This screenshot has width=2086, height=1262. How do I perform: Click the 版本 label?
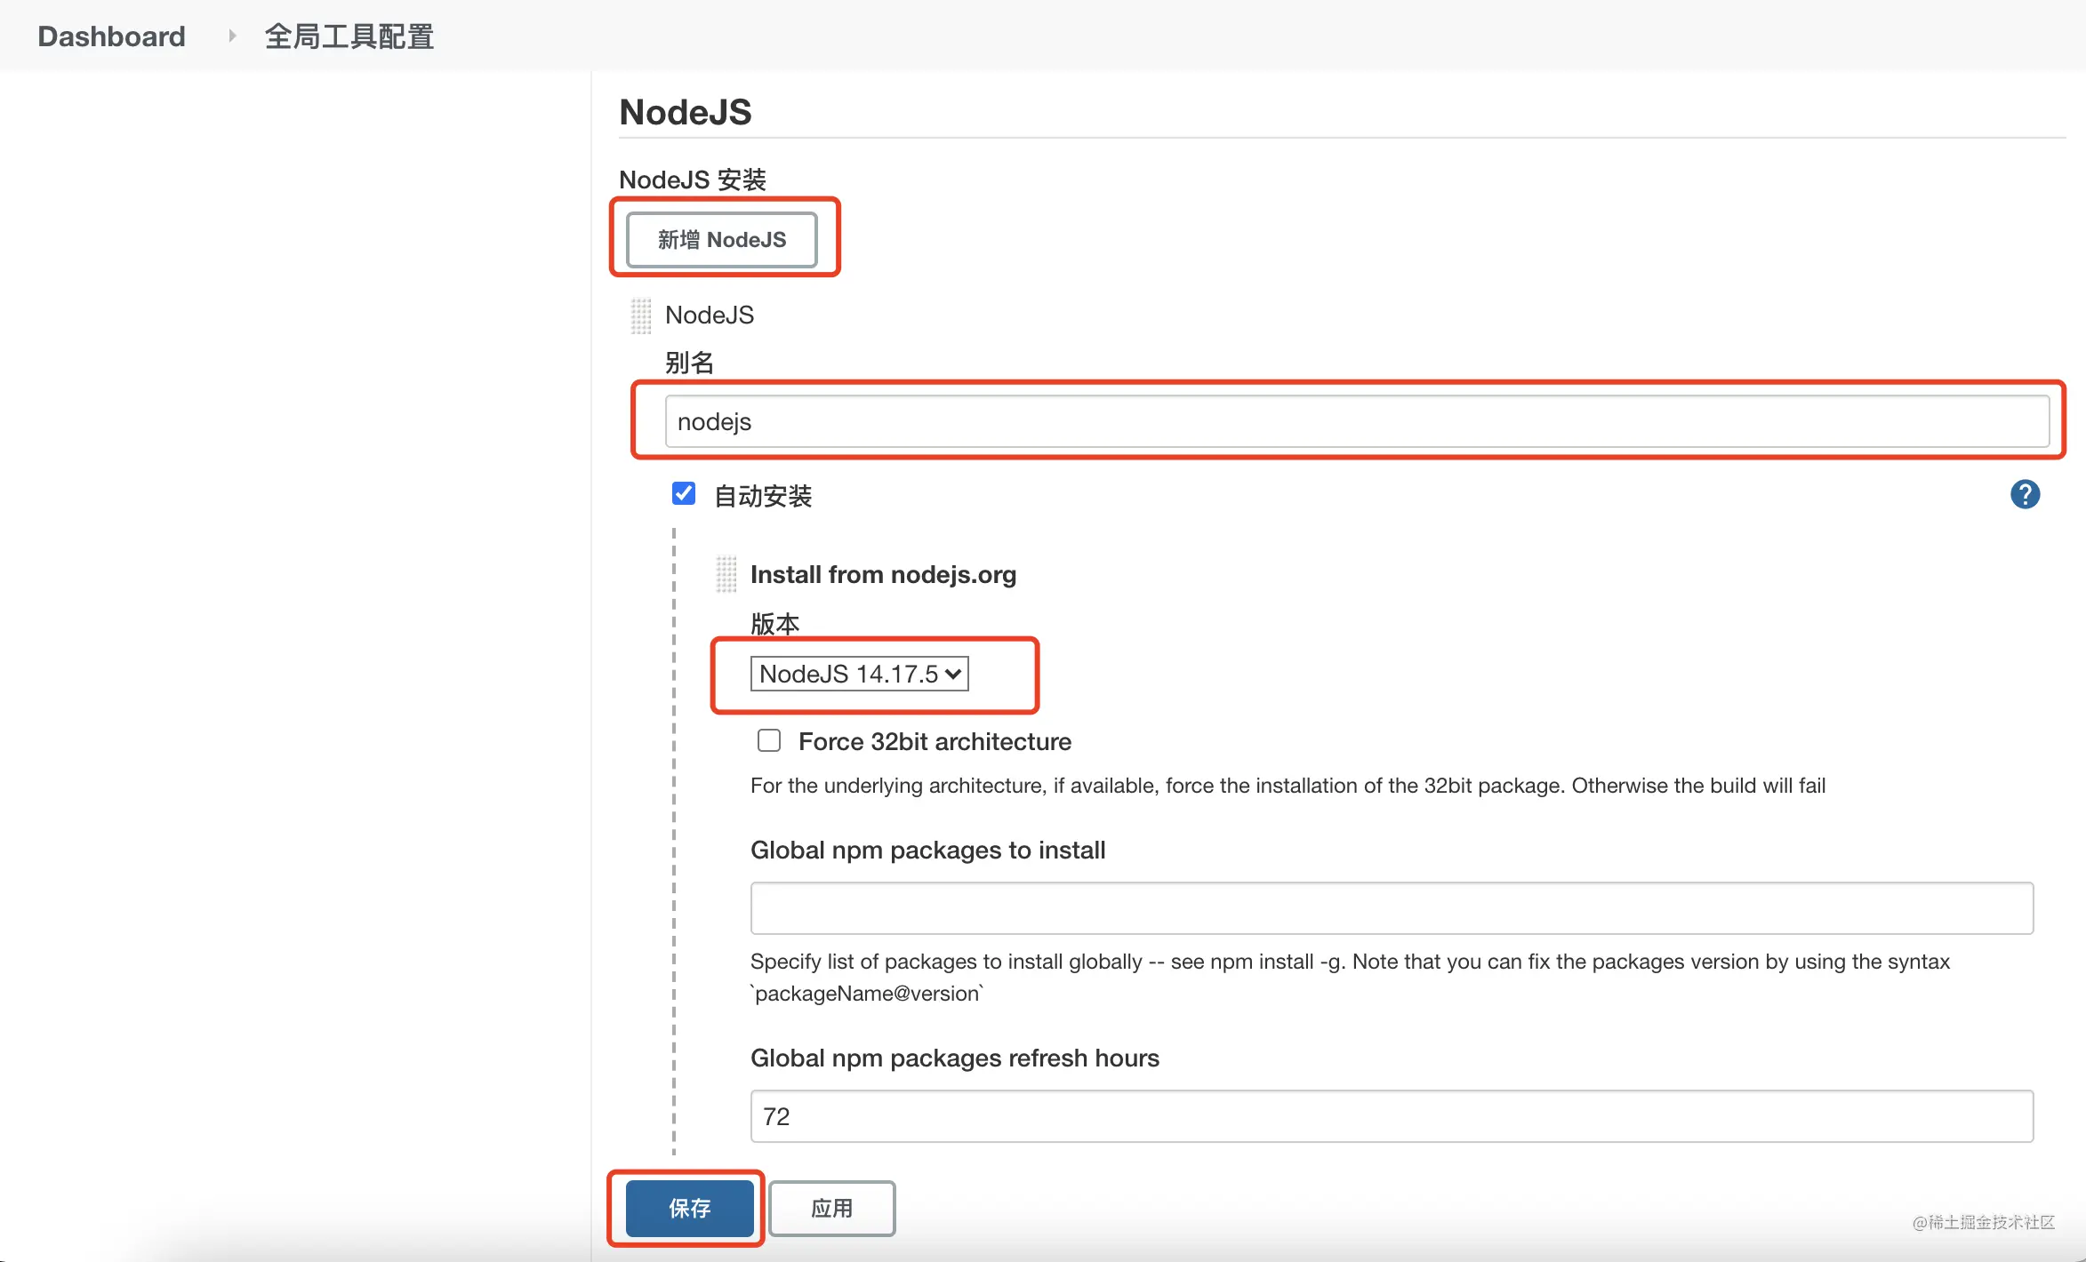tap(774, 624)
